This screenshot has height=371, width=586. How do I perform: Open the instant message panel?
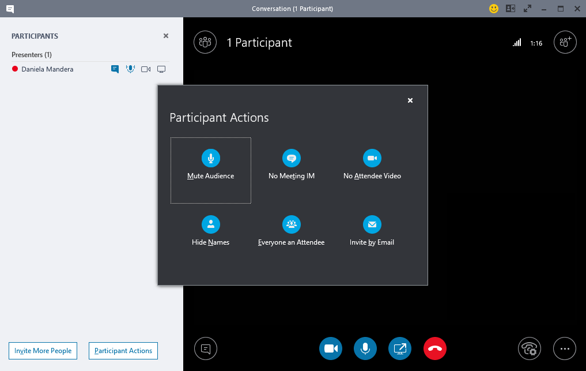tap(205, 348)
